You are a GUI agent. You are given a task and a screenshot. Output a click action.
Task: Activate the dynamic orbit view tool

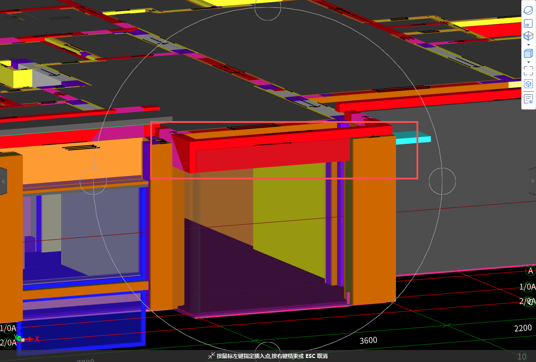click(528, 9)
